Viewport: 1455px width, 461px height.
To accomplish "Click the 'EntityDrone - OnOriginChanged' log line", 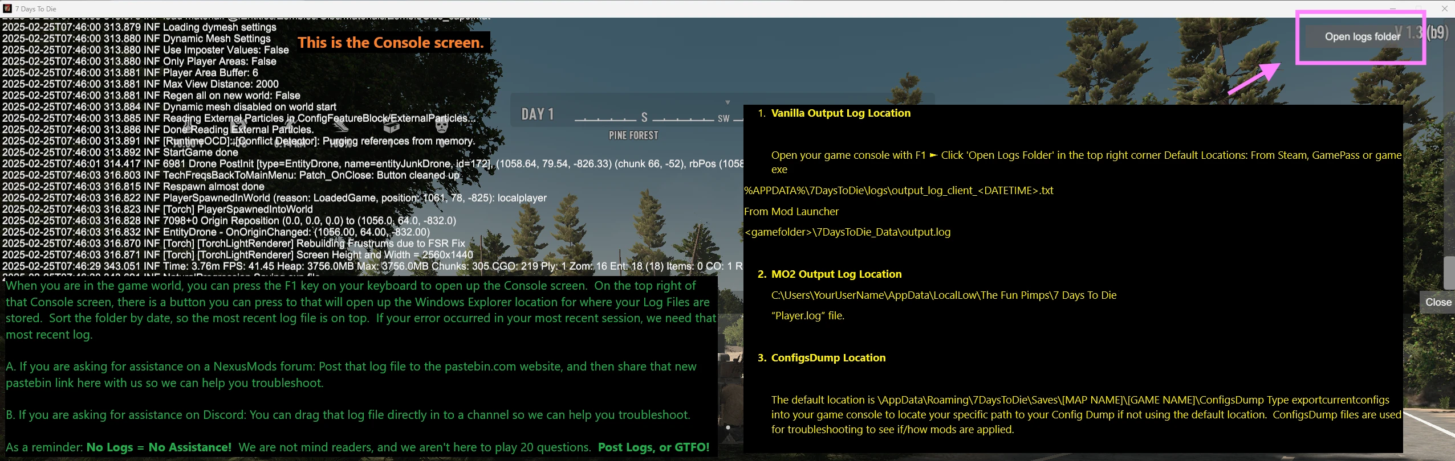I will [x=216, y=232].
